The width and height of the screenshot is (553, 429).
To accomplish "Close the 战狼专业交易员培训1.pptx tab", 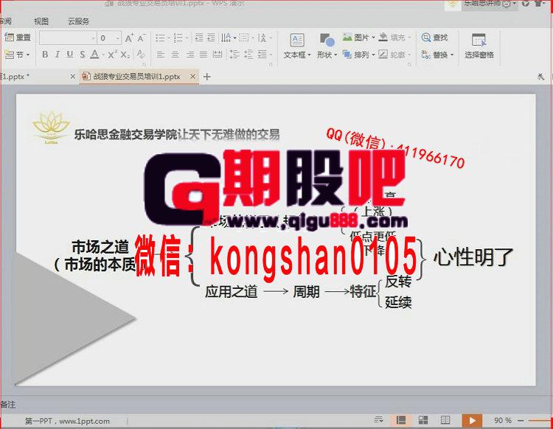I will pyautogui.click(x=192, y=77).
